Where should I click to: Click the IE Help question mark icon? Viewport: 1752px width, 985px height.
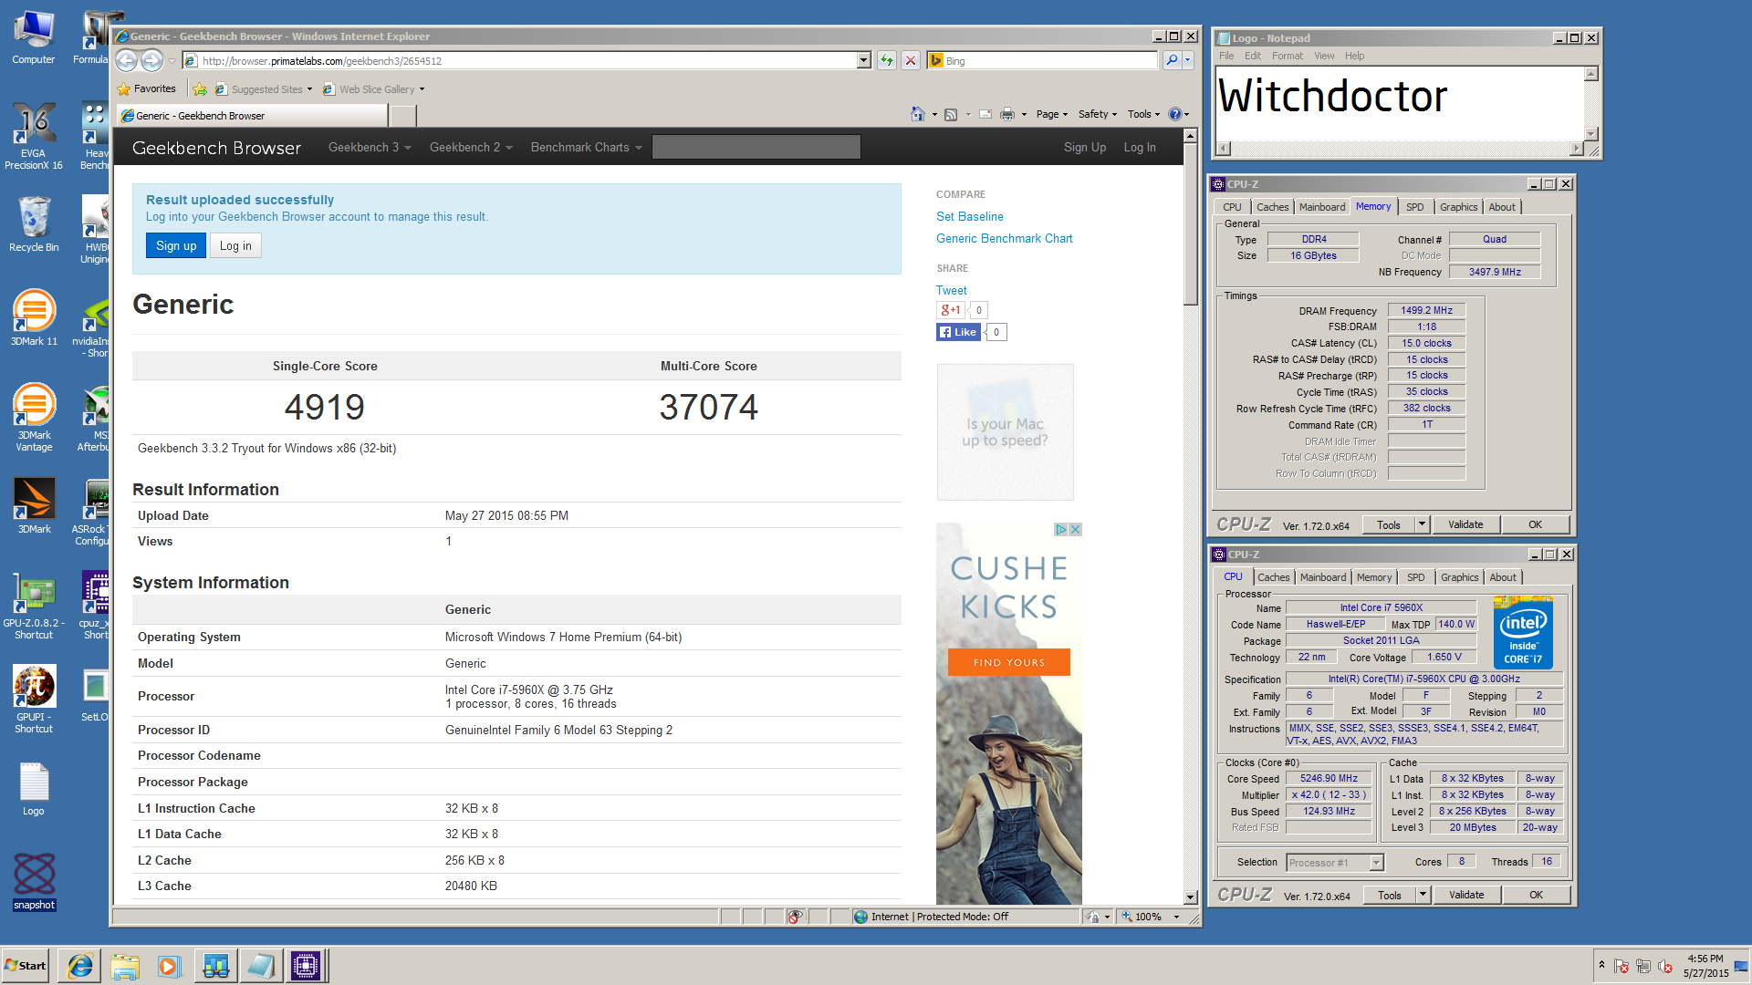tap(1175, 114)
